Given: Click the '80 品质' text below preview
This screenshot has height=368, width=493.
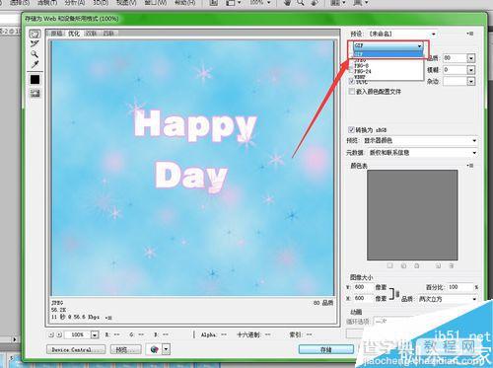Looking at the screenshot, I should [x=322, y=303].
